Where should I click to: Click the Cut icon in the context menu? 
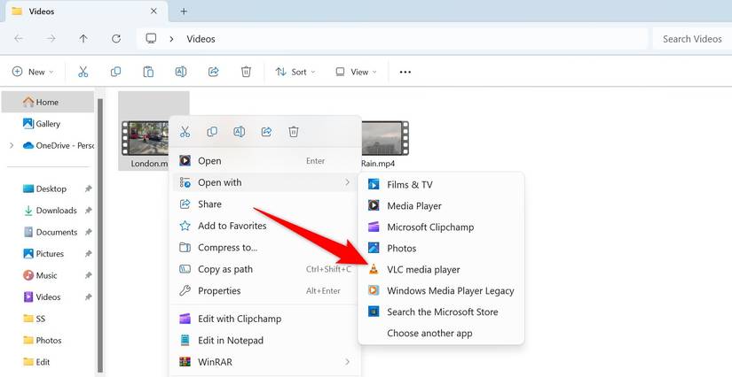tap(185, 132)
